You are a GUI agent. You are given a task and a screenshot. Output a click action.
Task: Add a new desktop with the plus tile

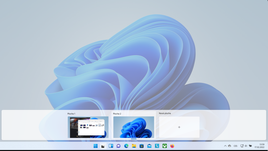point(179,127)
